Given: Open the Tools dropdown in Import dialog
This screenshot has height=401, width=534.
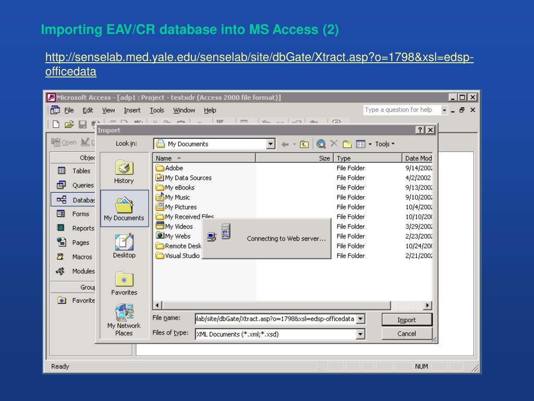Looking at the screenshot, I should pyautogui.click(x=385, y=144).
